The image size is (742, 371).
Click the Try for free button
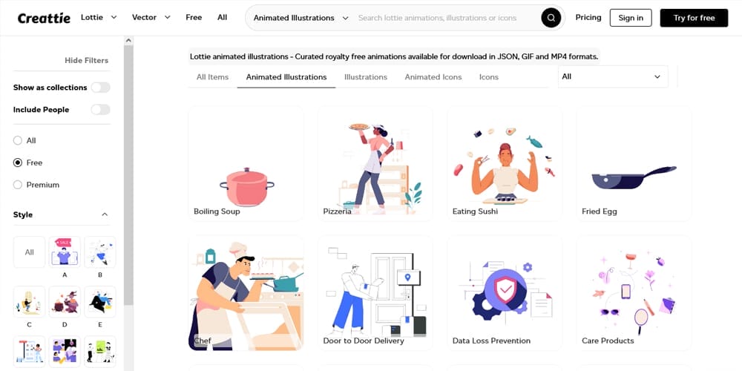click(x=694, y=18)
